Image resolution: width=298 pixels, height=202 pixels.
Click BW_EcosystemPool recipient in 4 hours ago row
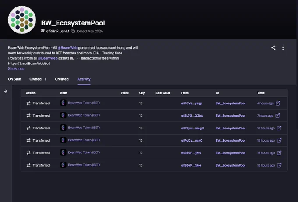(231, 103)
